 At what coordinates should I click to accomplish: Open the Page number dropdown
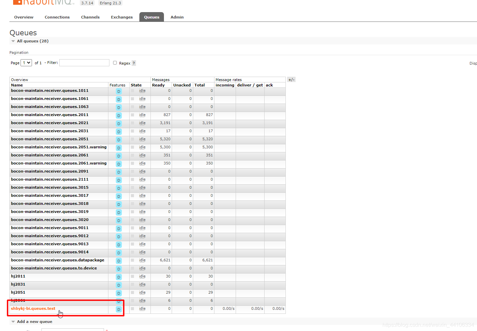(26, 63)
